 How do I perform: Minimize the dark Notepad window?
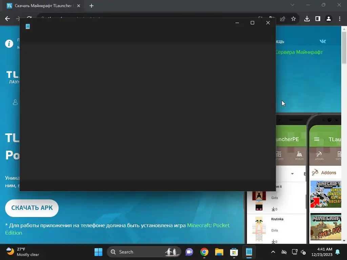tap(237, 23)
